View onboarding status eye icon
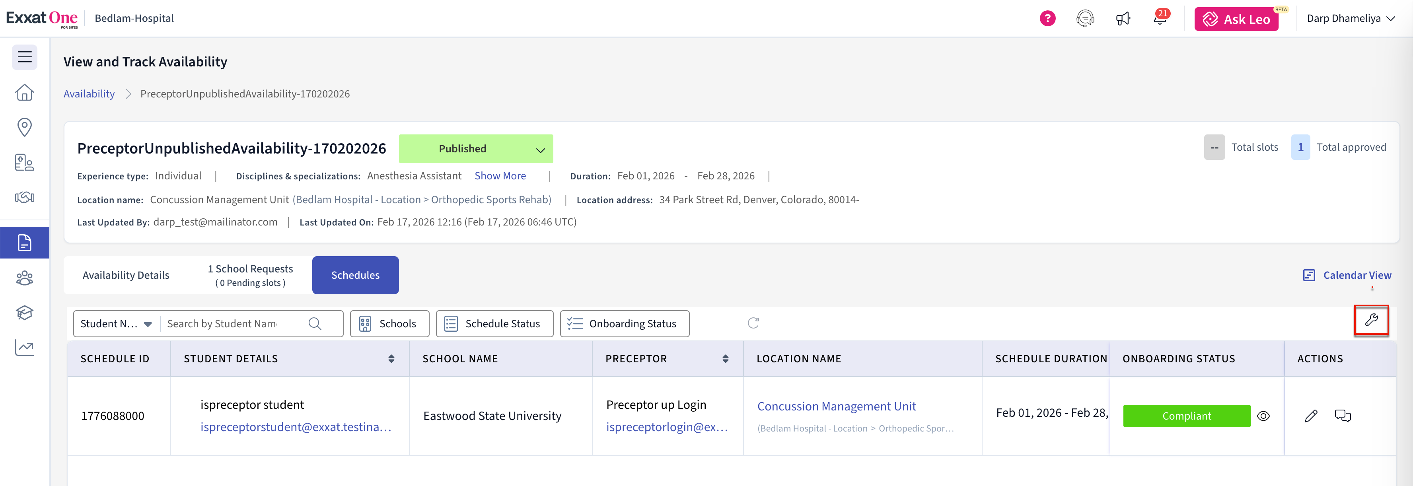Screen dimensions: 1413x486 1263,416
